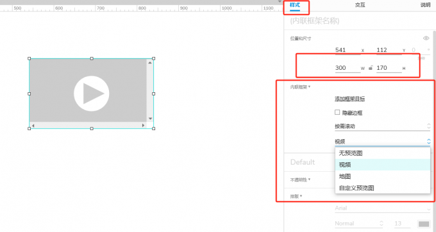
Task: Toggle the visibility eye icon
Action: point(426,38)
